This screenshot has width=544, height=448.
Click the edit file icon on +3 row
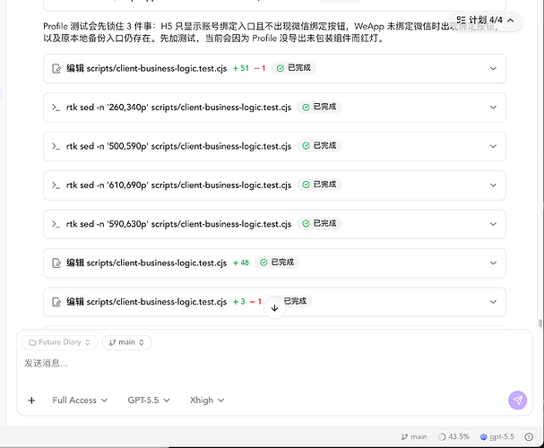pyautogui.click(x=56, y=302)
